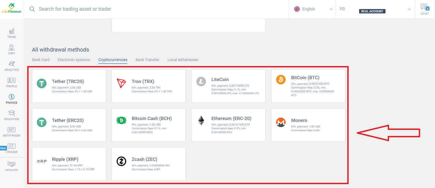This screenshot has width=435, height=188.
Task: Click Monero commission fees 0.9% text
Action: tap(305, 130)
